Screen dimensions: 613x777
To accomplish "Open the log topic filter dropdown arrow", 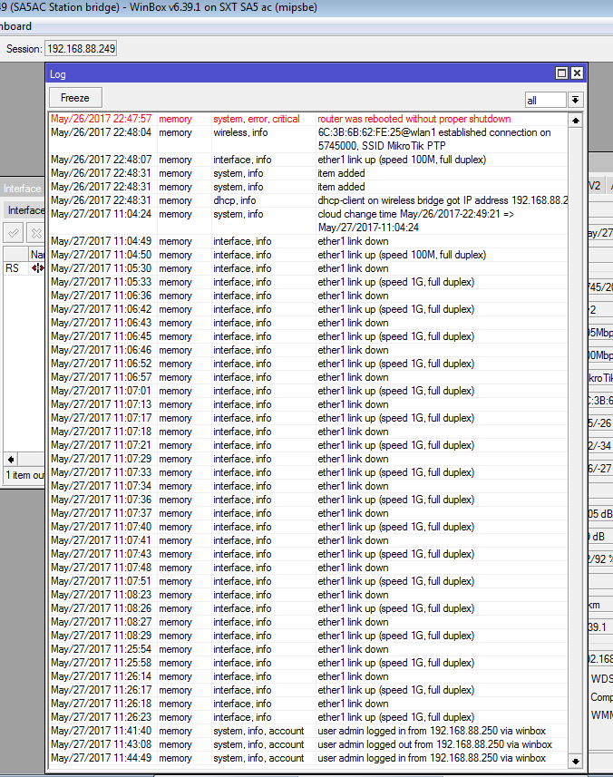I will (x=575, y=100).
